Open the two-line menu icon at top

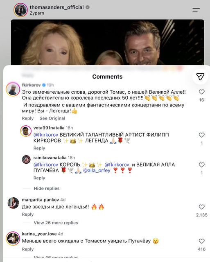(x=196, y=10)
